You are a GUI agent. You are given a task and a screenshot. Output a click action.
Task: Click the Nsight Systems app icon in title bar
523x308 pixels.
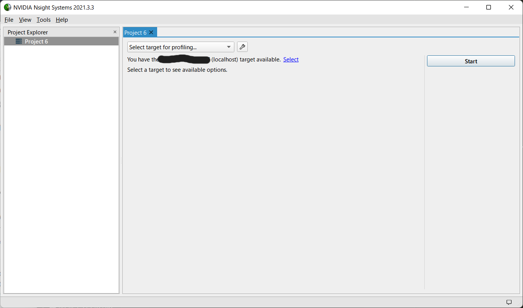click(8, 7)
